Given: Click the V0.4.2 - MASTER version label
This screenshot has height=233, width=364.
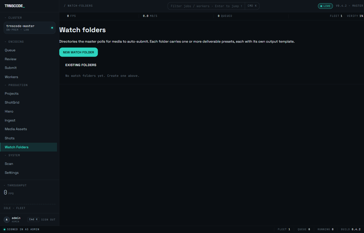Looking at the screenshot, I should (349, 6).
